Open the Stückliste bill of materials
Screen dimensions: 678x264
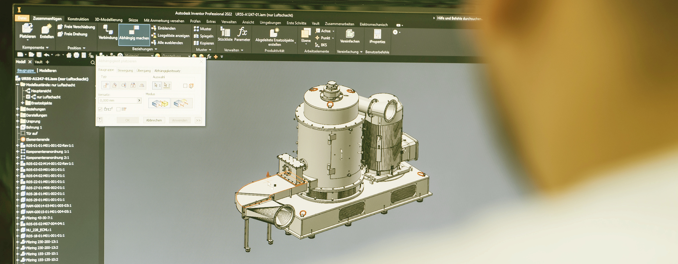[225, 34]
